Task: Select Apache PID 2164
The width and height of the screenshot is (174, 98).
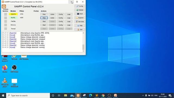Action: click(22, 14)
